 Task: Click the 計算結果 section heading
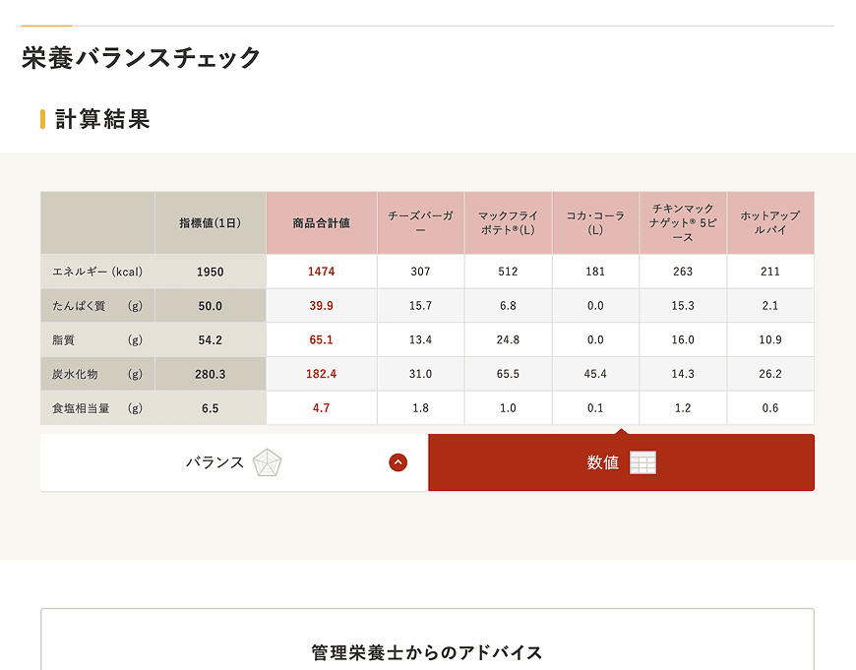pos(102,119)
